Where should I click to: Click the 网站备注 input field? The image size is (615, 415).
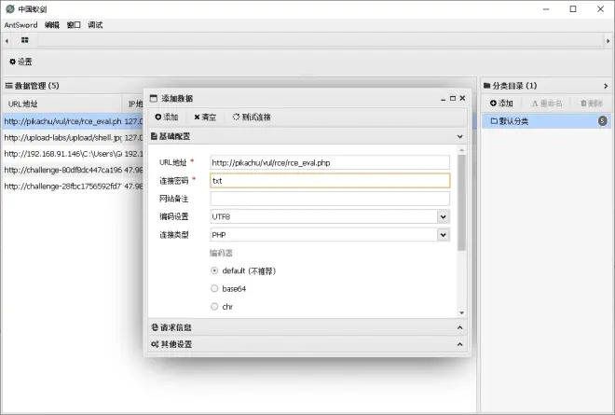click(x=330, y=199)
